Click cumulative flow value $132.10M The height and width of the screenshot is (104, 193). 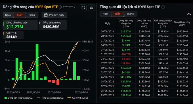point(144,95)
